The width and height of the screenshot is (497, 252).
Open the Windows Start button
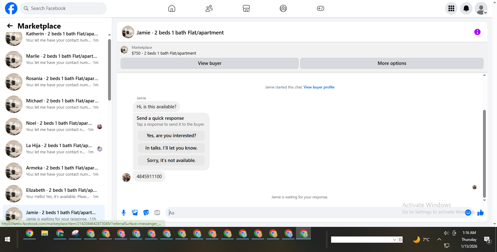(x=7, y=239)
